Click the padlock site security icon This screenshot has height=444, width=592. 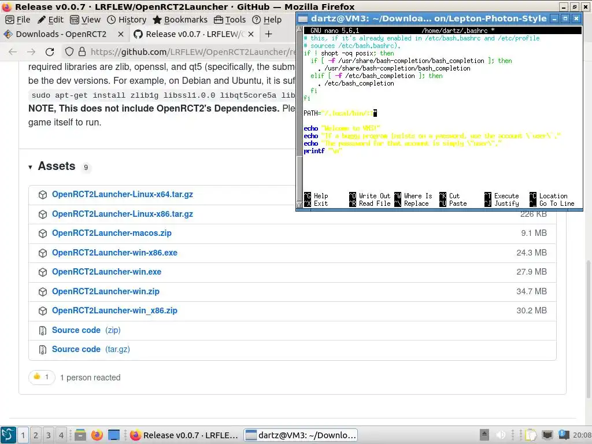82,51
